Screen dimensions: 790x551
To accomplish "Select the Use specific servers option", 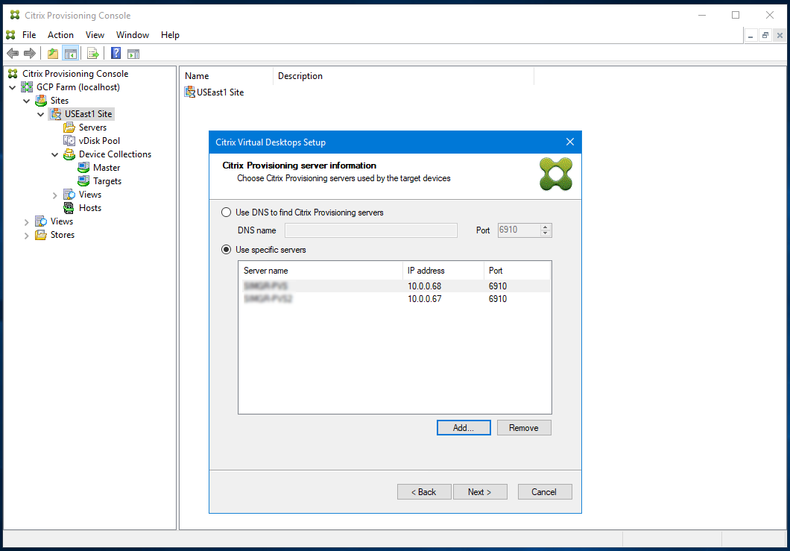I will point(226,250).
